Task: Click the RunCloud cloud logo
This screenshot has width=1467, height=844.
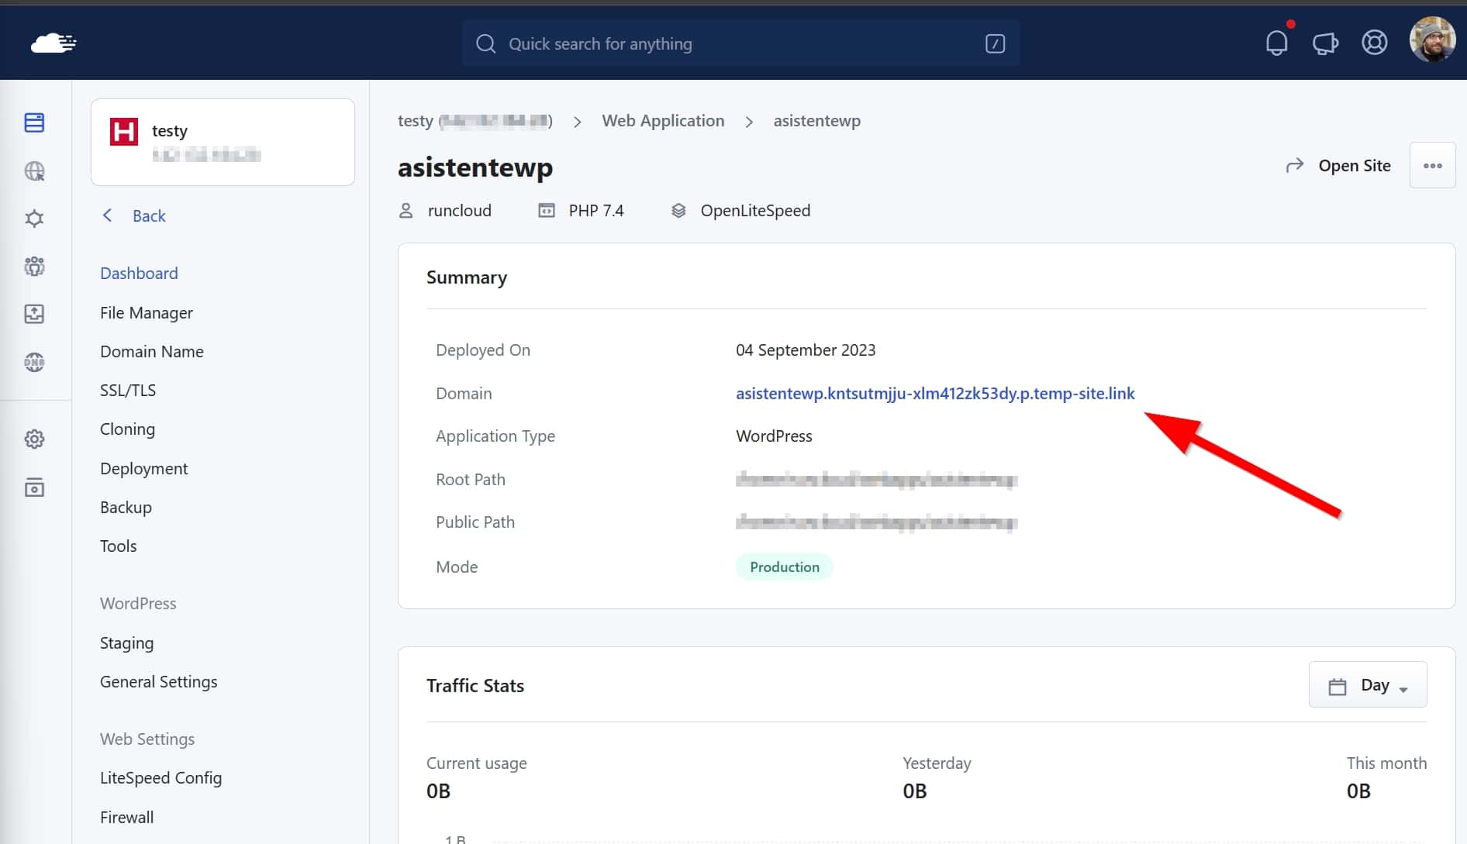Action: click(53, 43)
